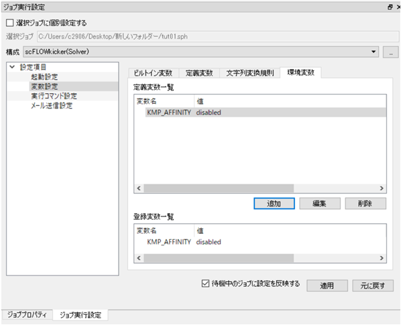This screenshot has height=325, width=401.
Task: Enable 選択ジョブに個別設定する checkbox
Action: (x=9, y=23)
